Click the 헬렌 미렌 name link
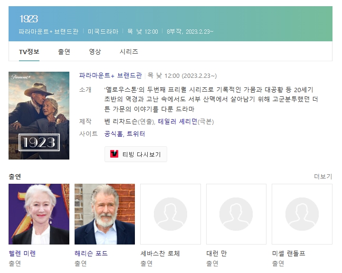This screenshot has height=273, width=342. pyautogui.click(x=22, y=254)
